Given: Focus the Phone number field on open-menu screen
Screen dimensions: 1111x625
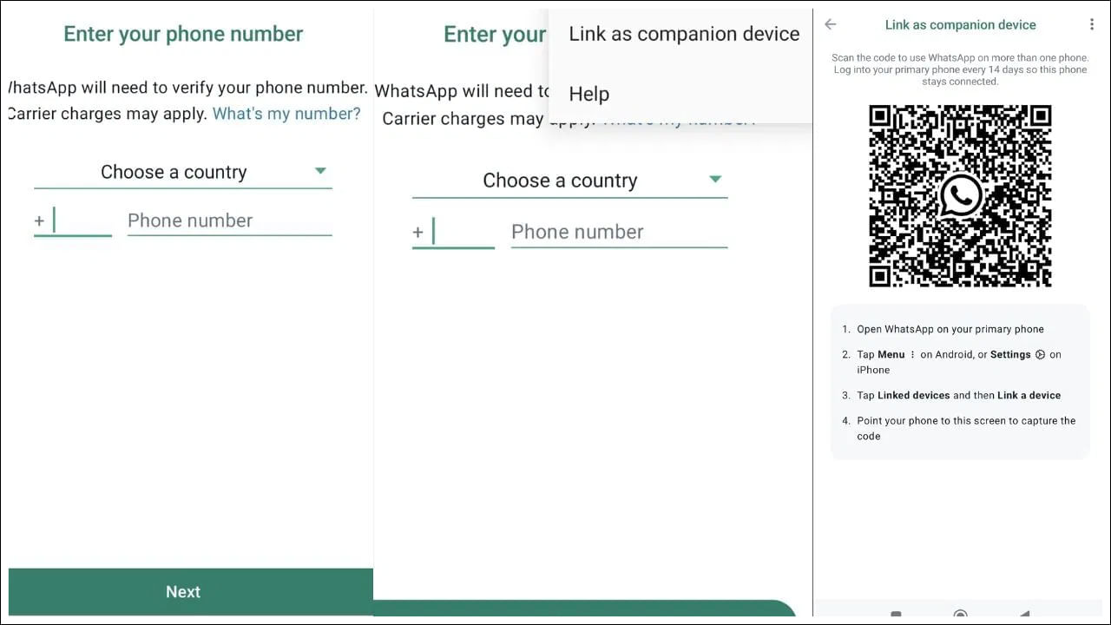Looking at the screenshot, I should pos(619,232).
